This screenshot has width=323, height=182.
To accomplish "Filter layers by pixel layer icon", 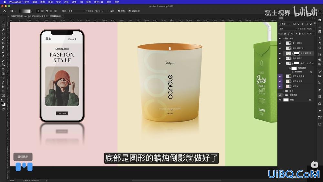I will 294,24.
